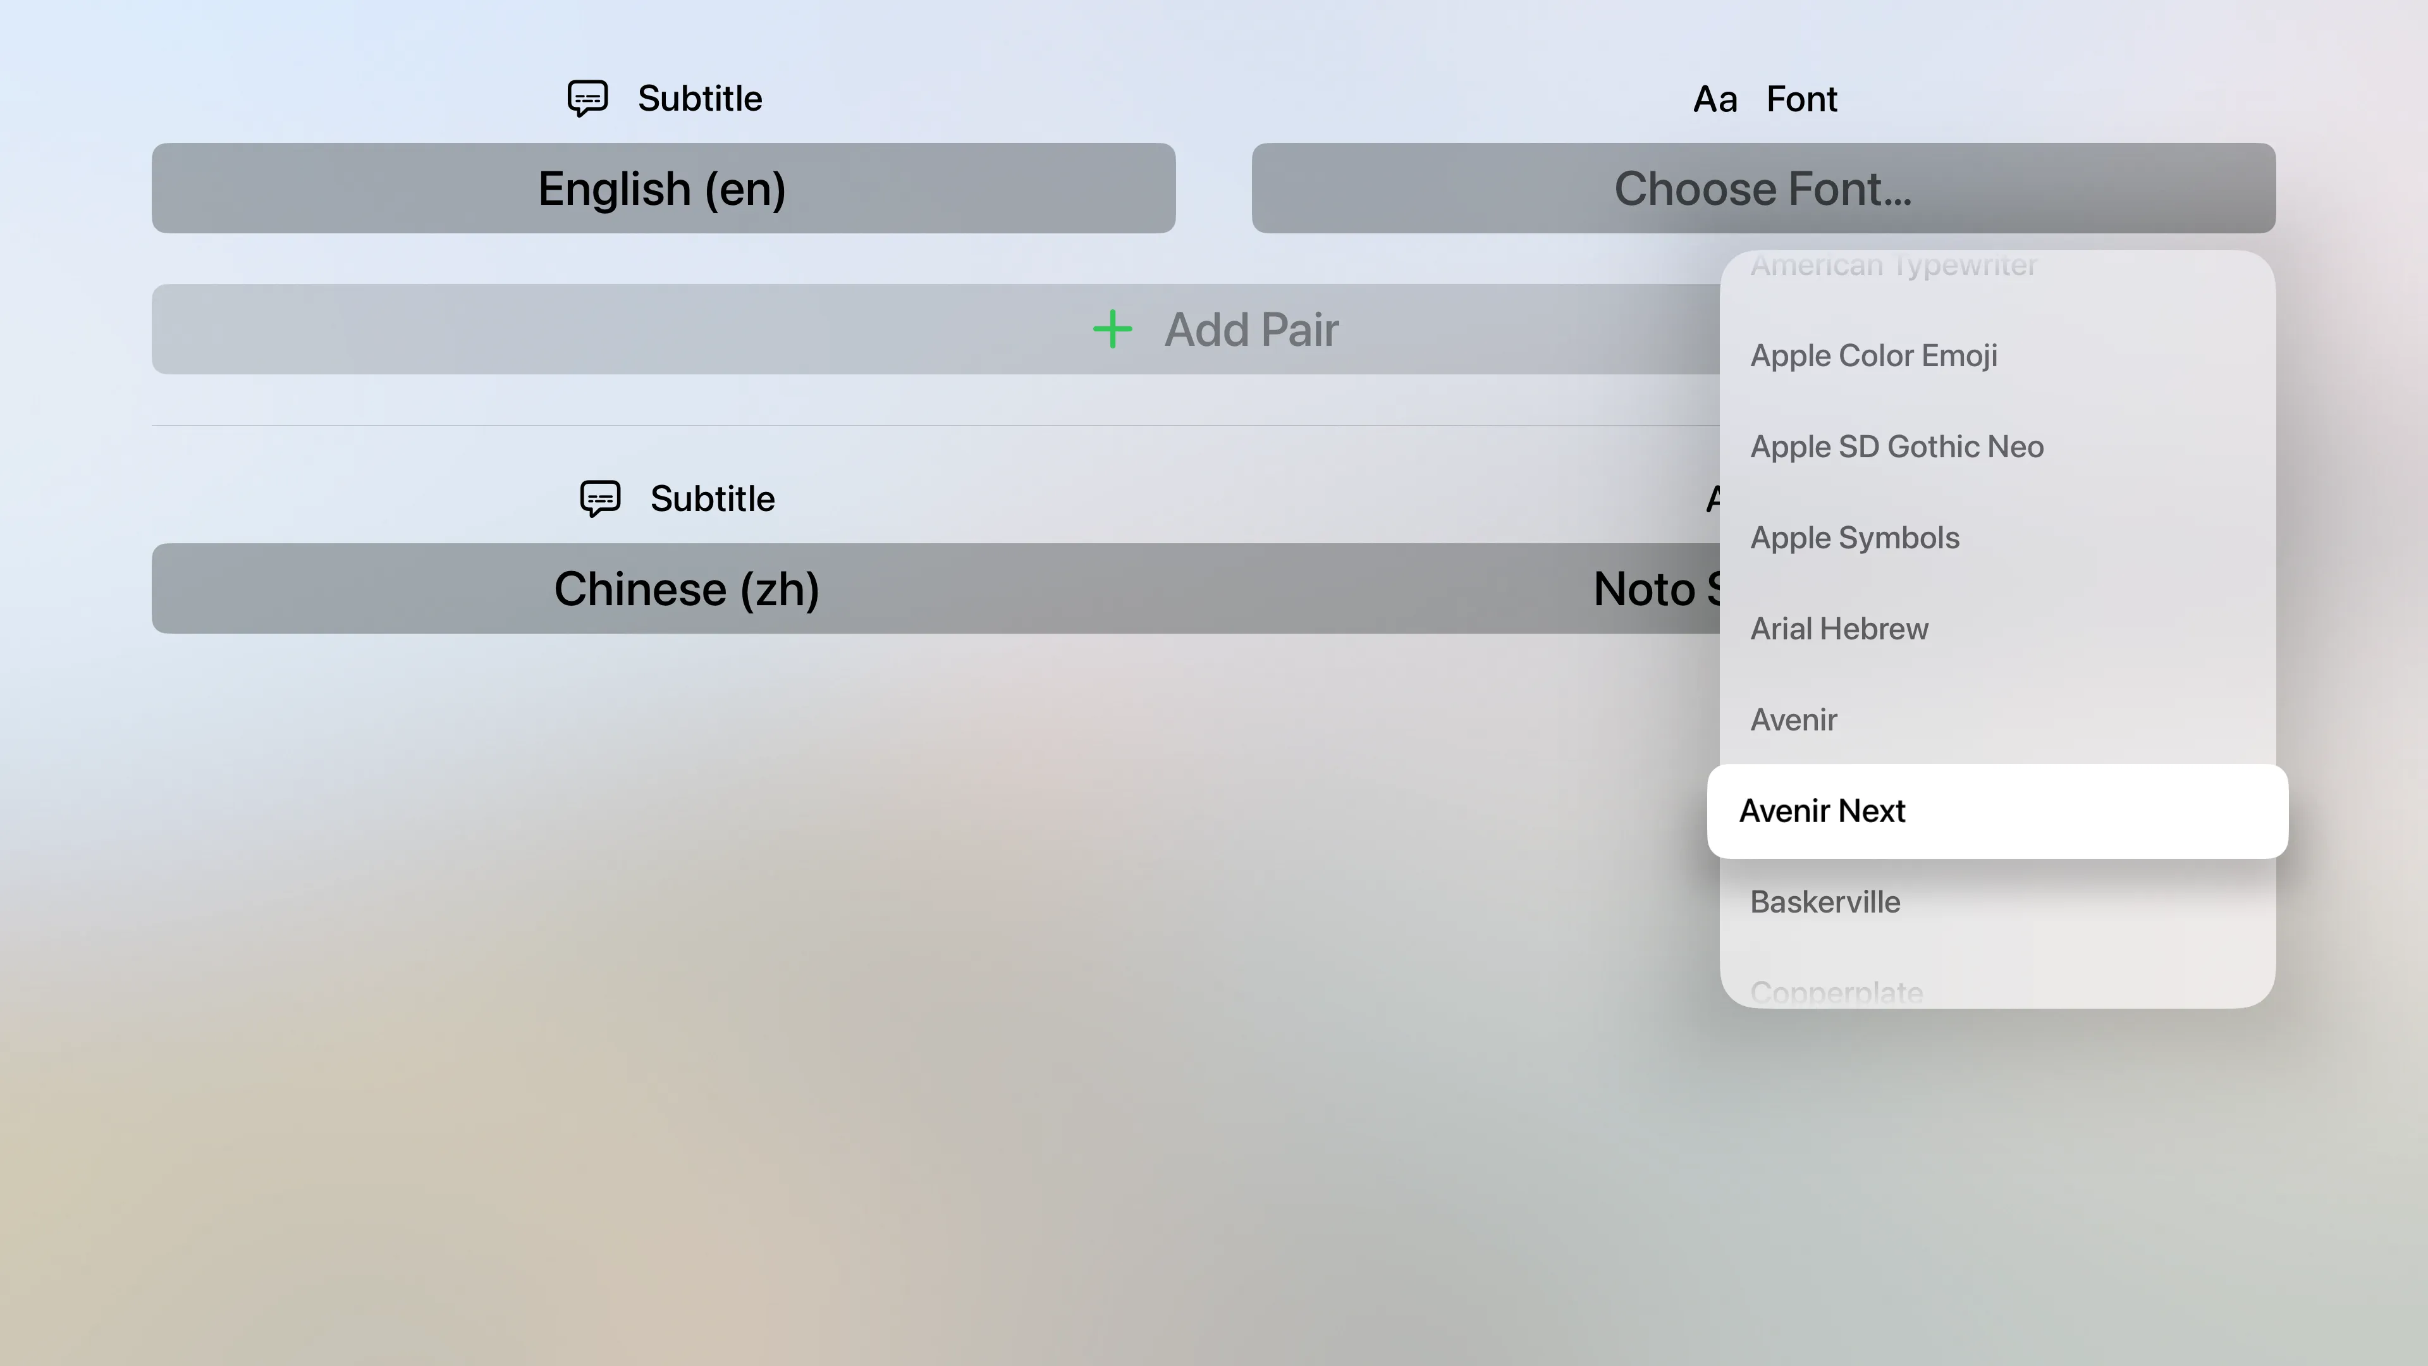Open the Choose Font… picker
This screenshot has width=2428, height=1366.
click(1763, 188)
